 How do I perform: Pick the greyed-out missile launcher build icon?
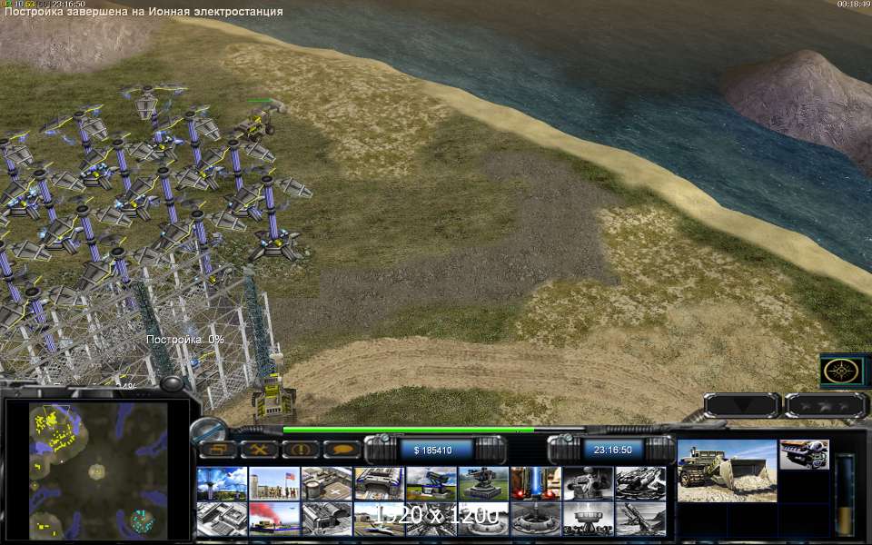(x=640, y=519)
